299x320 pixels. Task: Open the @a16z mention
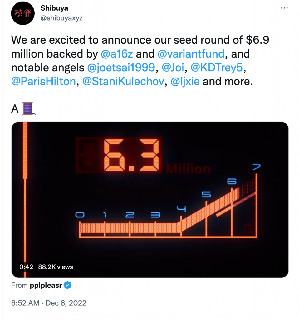click(117, 54)
